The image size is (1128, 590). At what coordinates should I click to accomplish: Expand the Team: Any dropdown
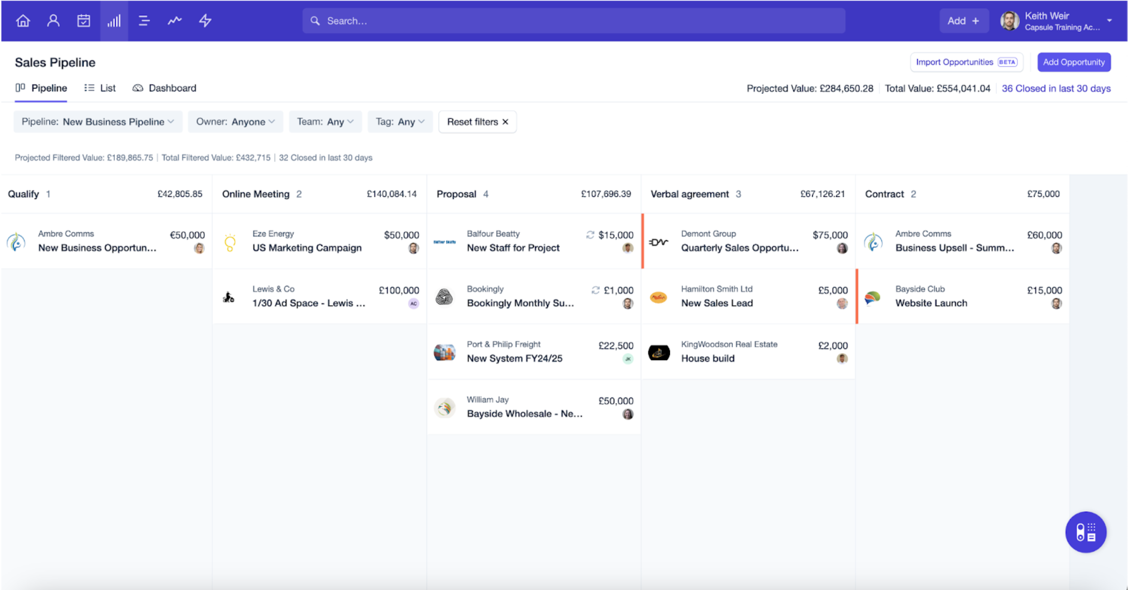pos(325,122)
